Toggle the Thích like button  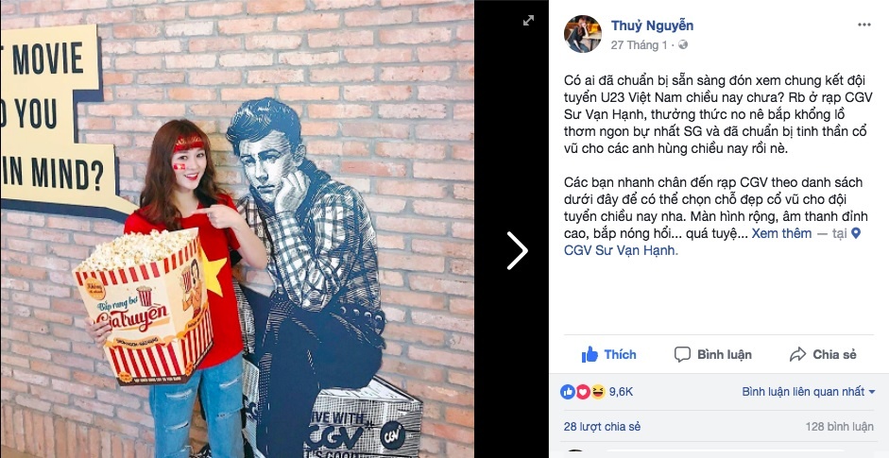[x=608, y=355]
